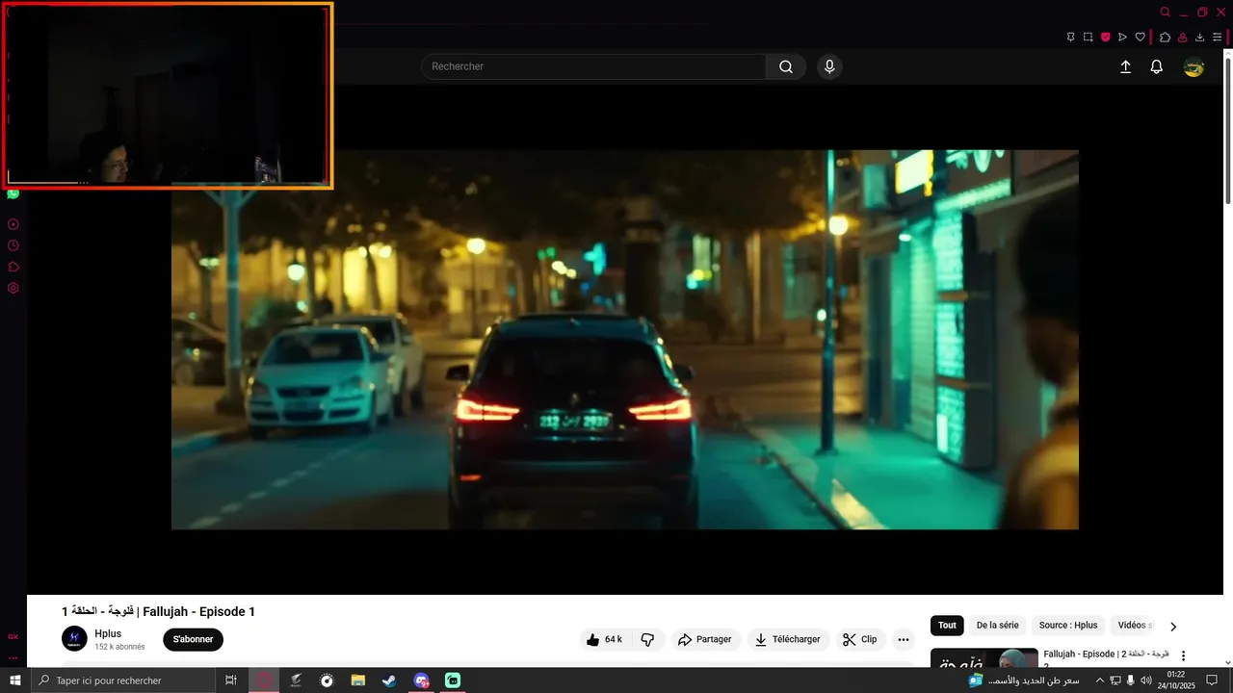The height and width of the screenshot is (693, 1233).
Task: Open sidebar settings gear icon
Action: click(13, 288)
